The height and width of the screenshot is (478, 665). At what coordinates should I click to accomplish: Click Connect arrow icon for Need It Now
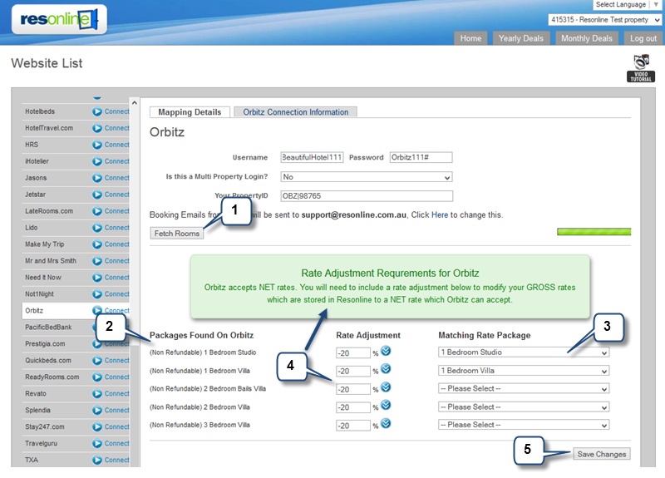coord(97,278)
